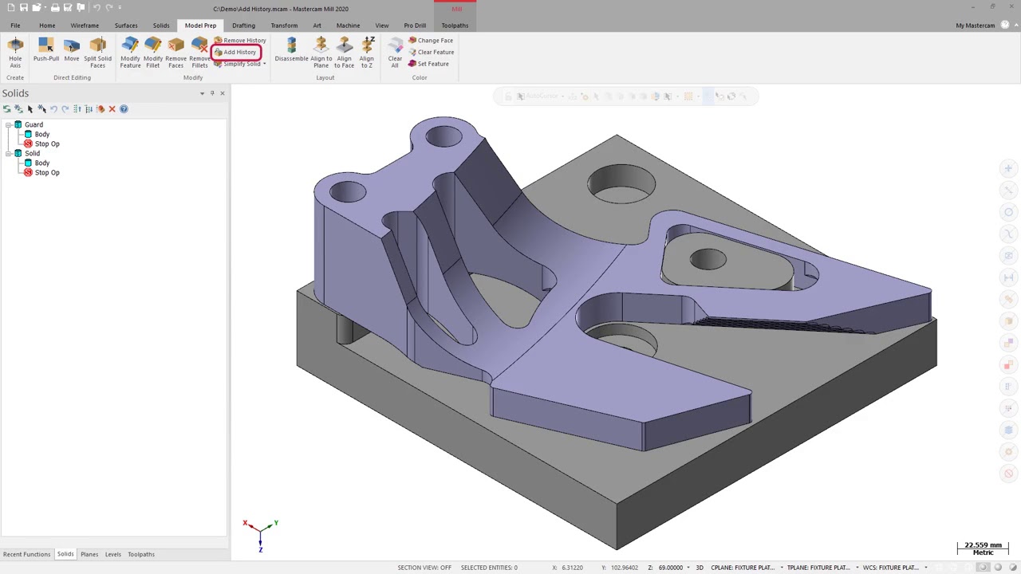Click the Hole Axis tool
Viewport: 1021px width, 574px height.
click(15, 53)
